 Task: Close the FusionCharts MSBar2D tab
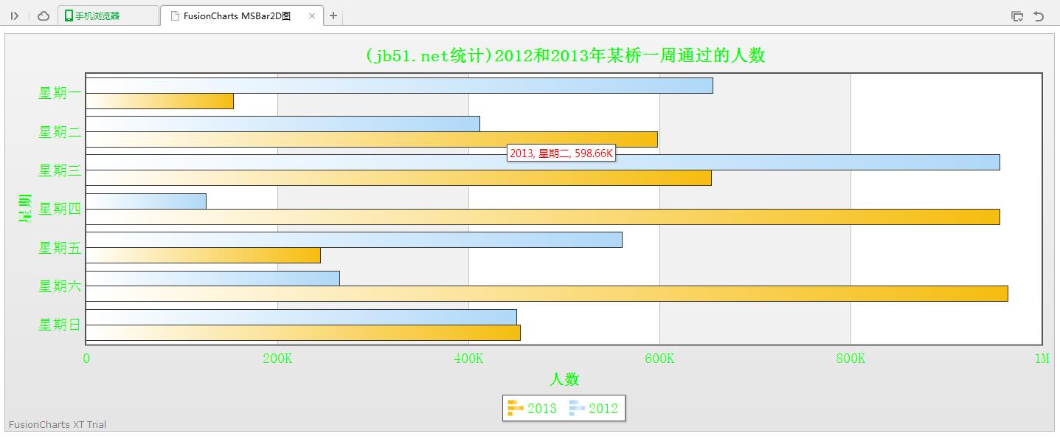click(x=311, y=15)
